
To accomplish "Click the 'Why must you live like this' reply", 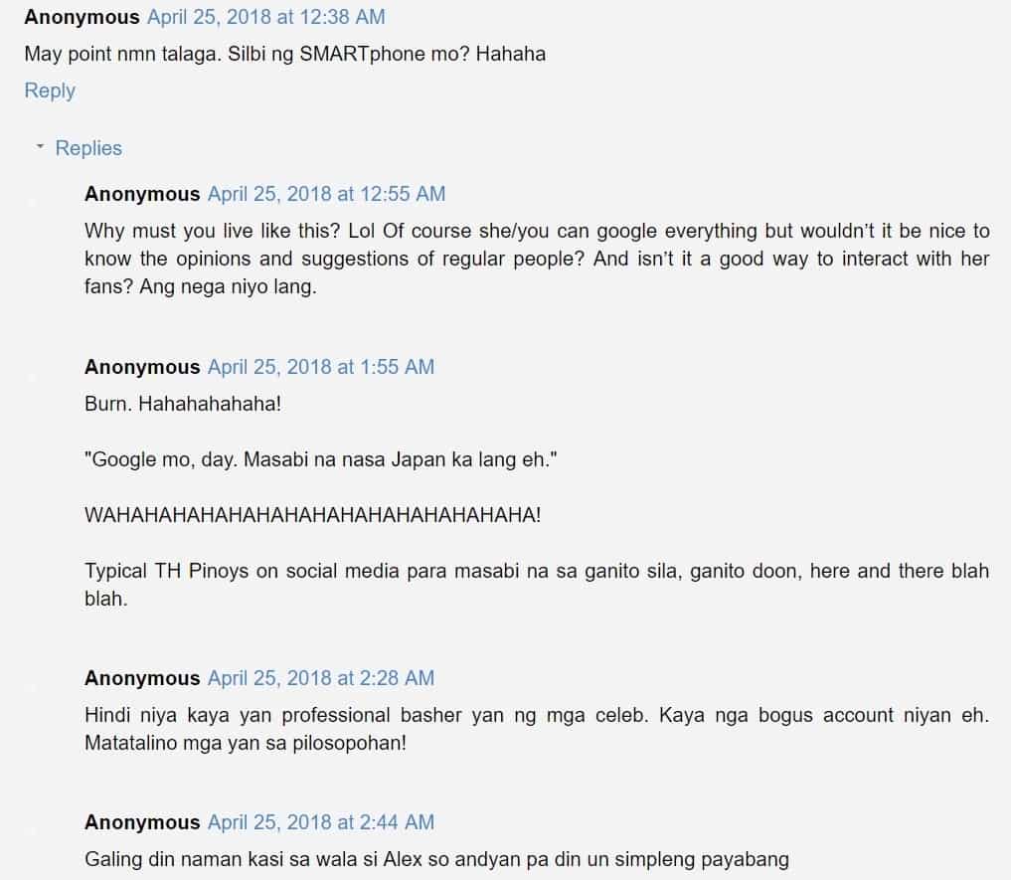I will (537, 259).
